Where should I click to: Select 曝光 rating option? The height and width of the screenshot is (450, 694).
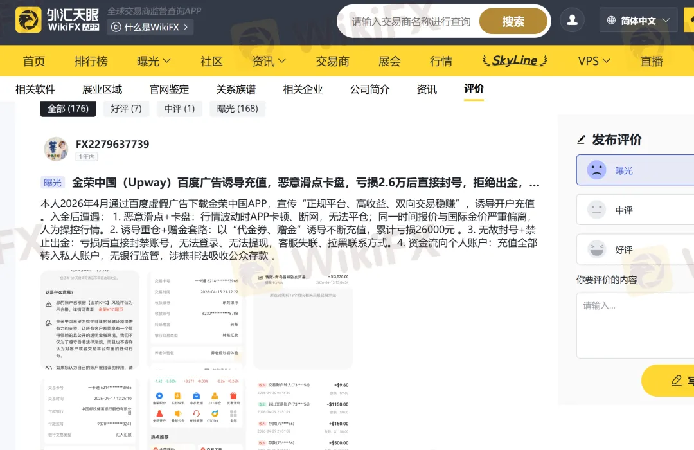635,170
